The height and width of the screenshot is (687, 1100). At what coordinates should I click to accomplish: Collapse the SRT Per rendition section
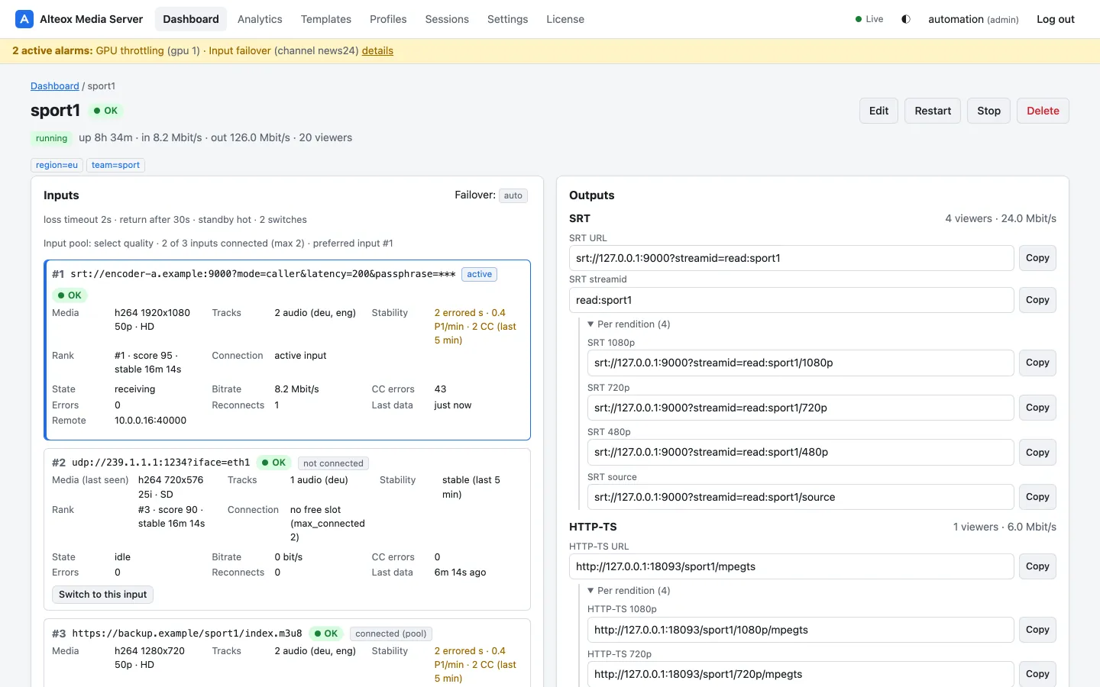[x=629, y=324]
